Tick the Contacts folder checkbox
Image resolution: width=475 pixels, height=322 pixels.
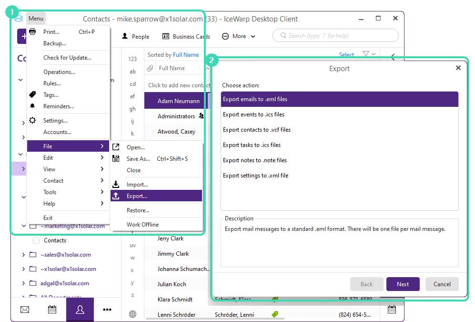click(x=36, y=240)
